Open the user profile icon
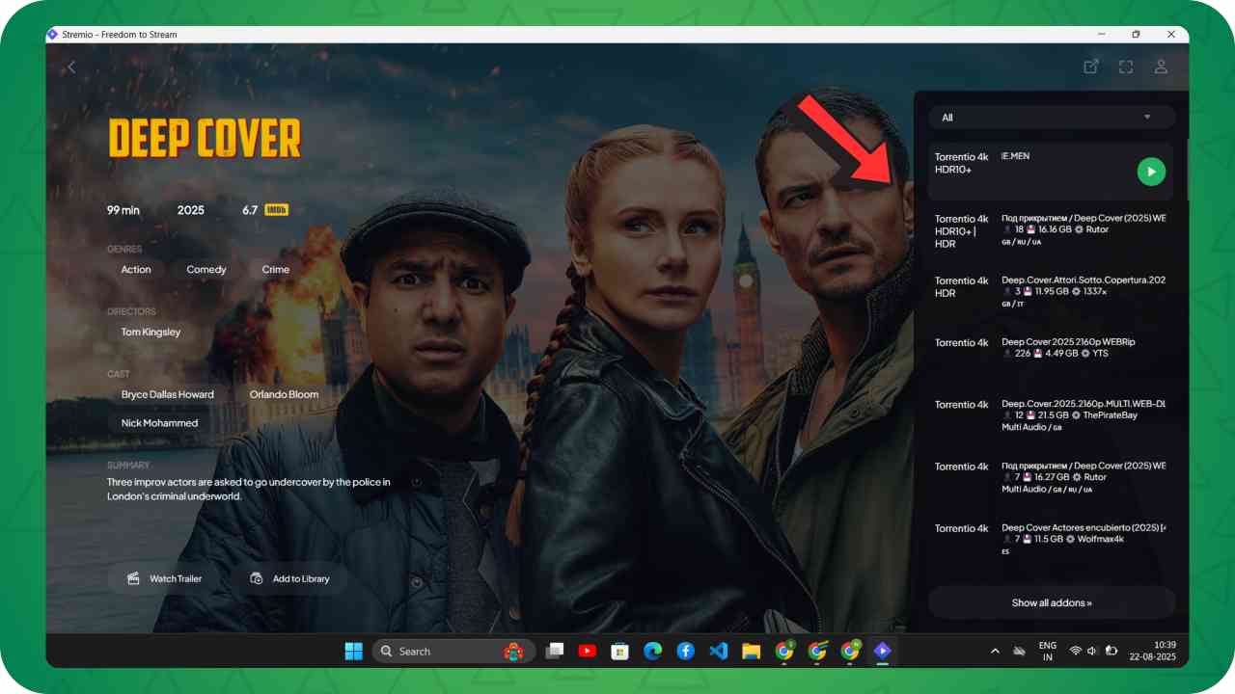This screenshot has width=1235, height=694. pyautogui.click(x=1161, y=67)
